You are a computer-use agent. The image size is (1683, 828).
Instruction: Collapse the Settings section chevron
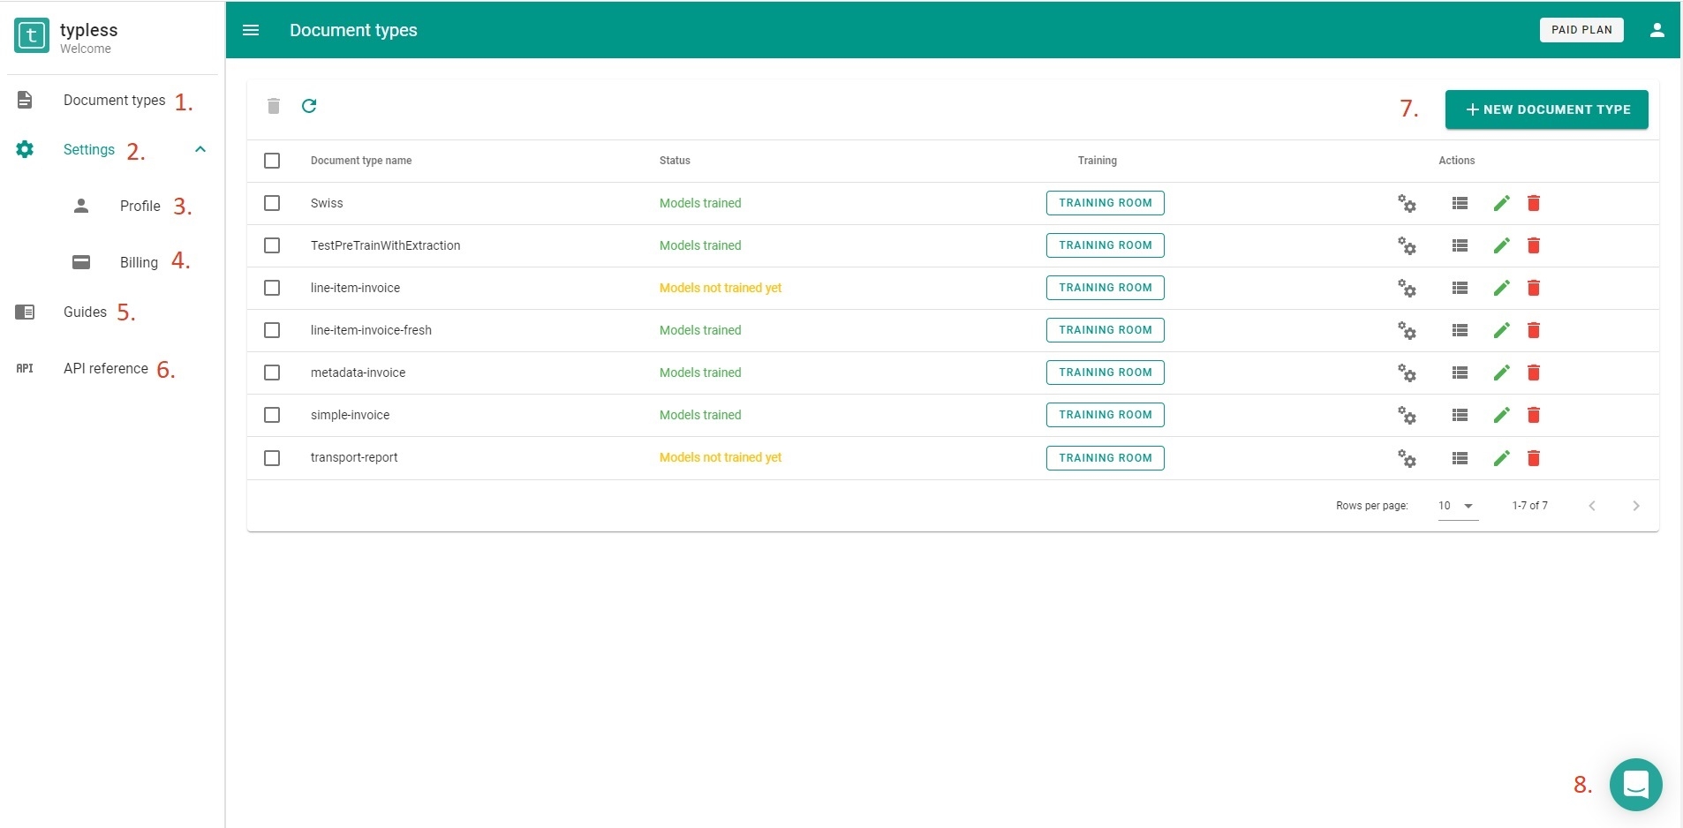(200, 149)
